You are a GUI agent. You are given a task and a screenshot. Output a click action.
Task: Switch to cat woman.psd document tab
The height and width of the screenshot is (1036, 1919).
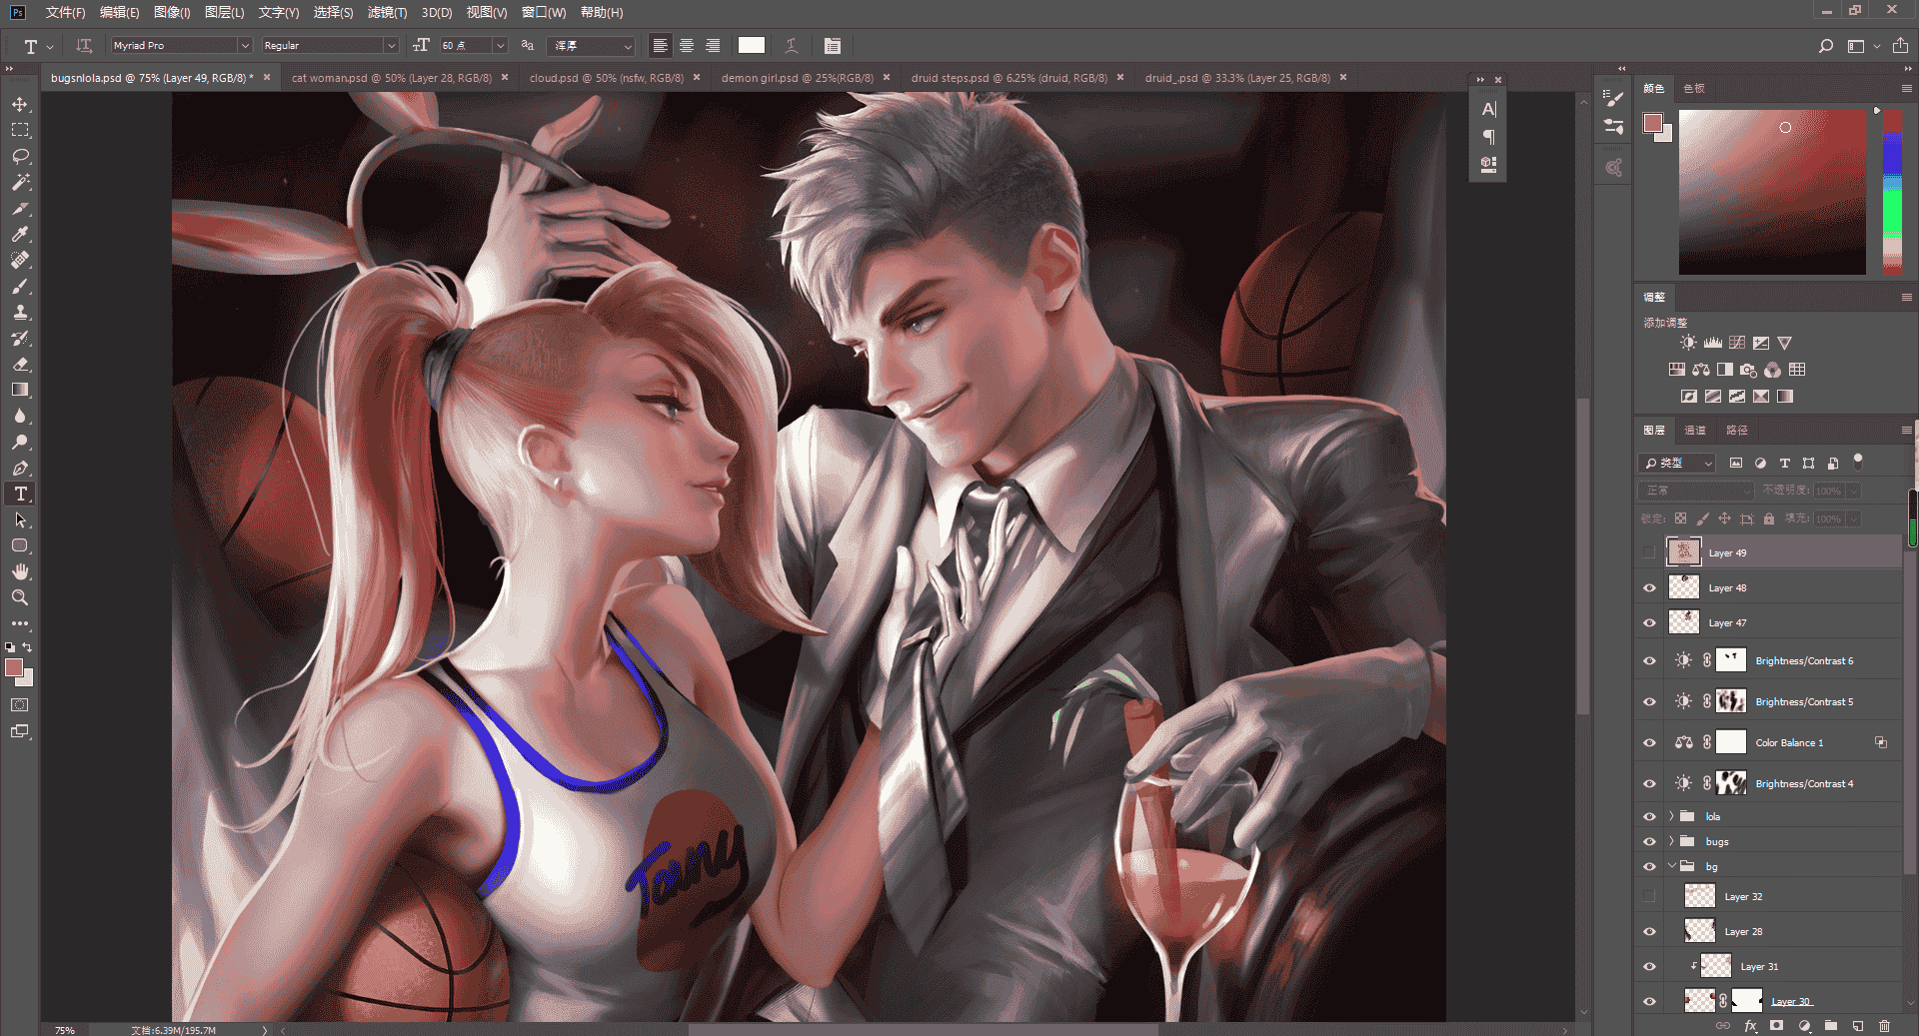click(x=392, y=77)
